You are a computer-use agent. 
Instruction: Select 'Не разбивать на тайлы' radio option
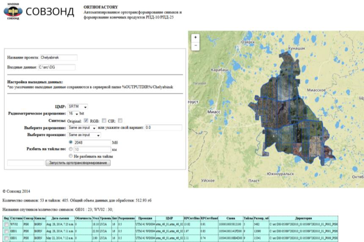click(71, 156)
